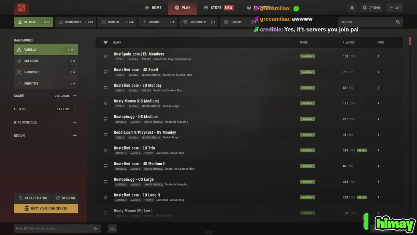Select the Softcore gamemode
Screen dimensions: 417x235
(x=46, y=61)
